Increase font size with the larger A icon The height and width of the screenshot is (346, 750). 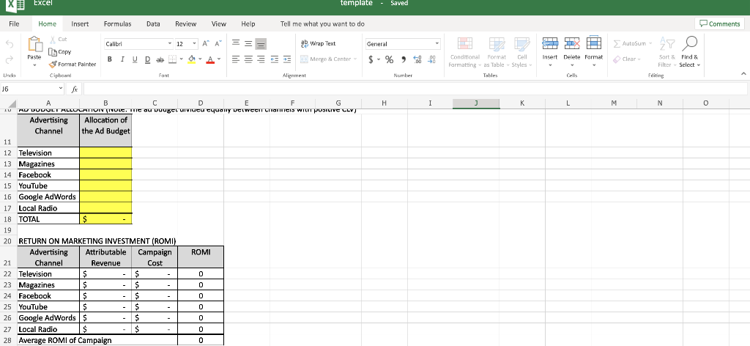pos(206,43)
